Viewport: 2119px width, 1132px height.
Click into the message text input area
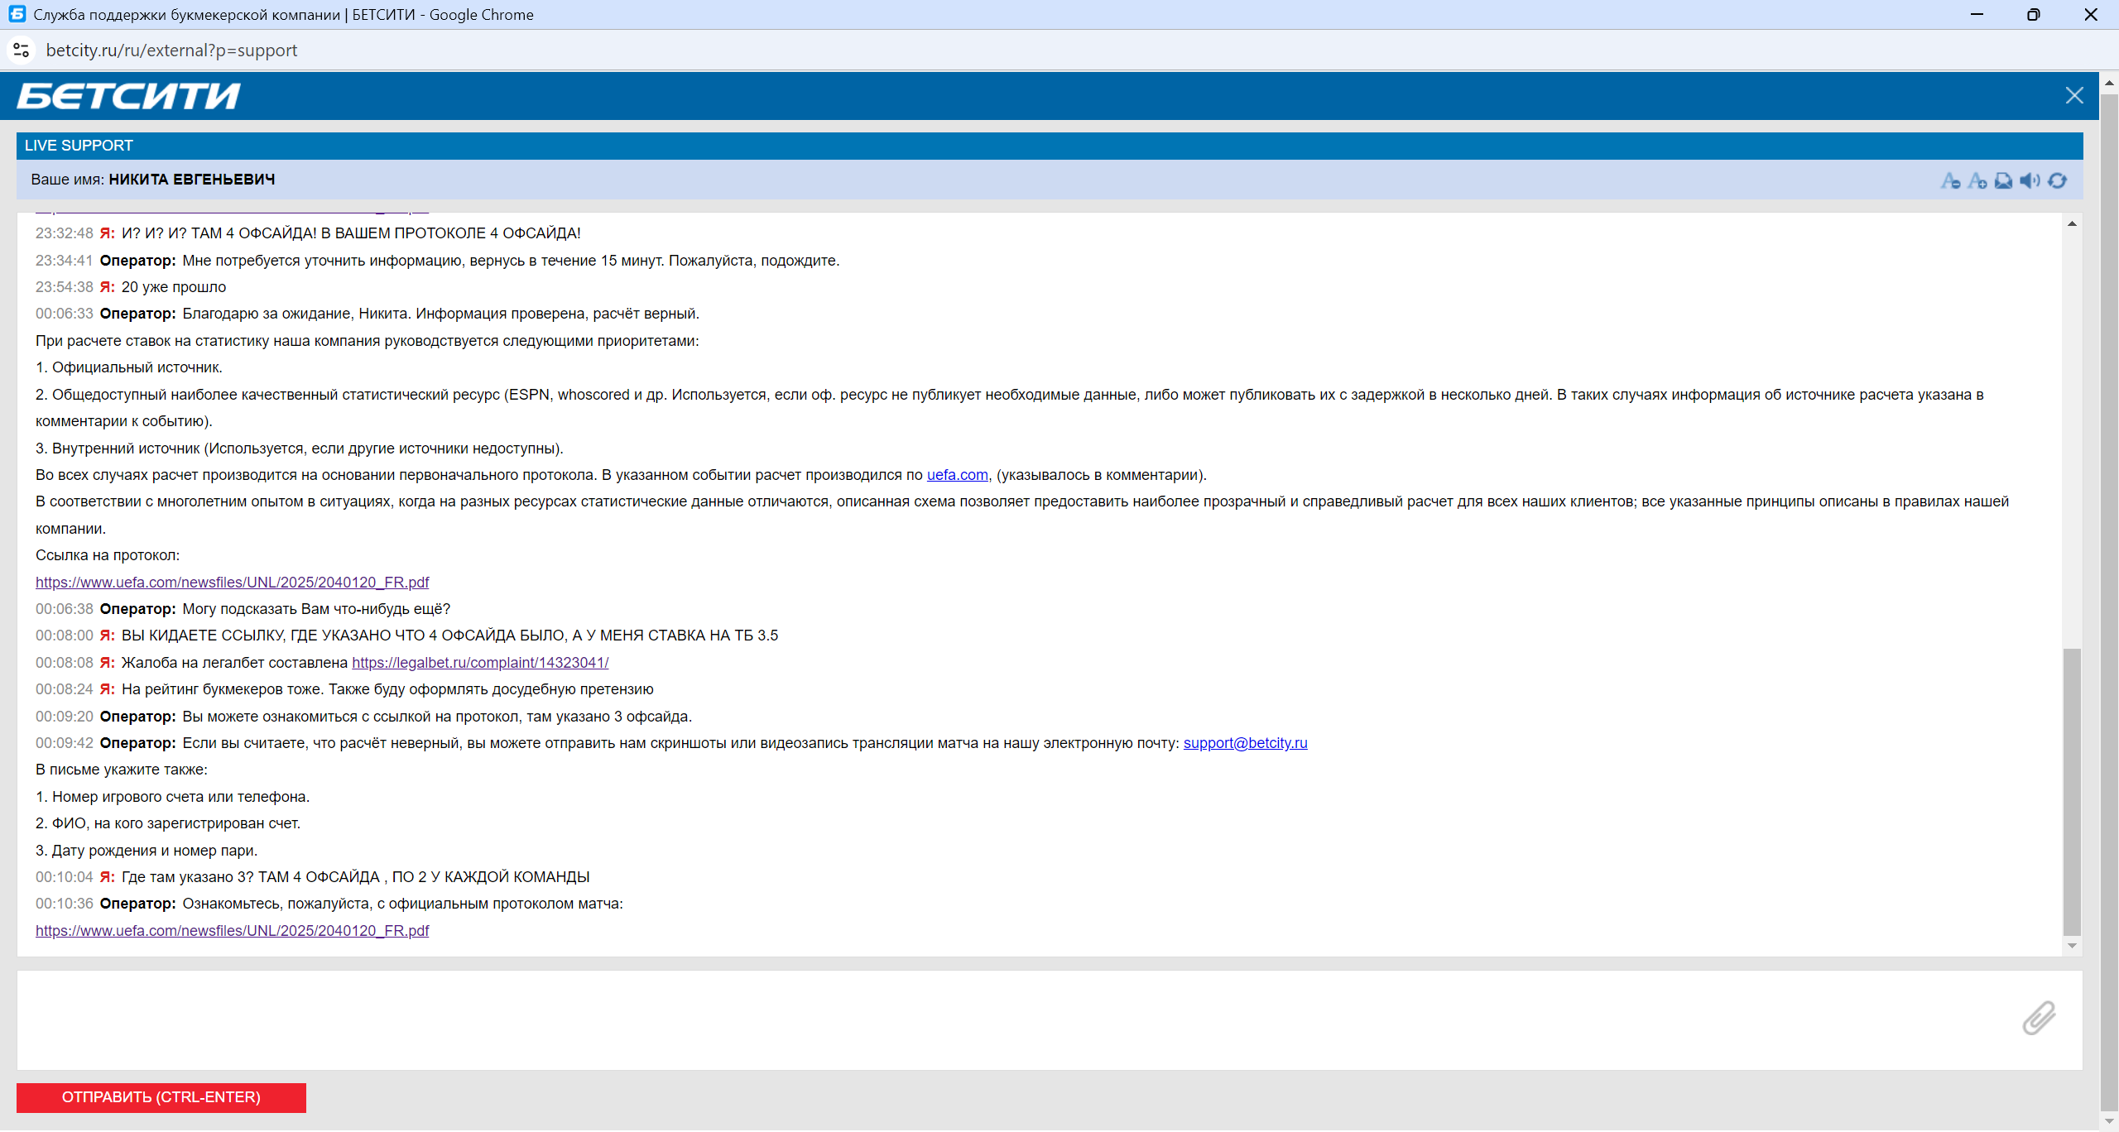(993, 1019)
